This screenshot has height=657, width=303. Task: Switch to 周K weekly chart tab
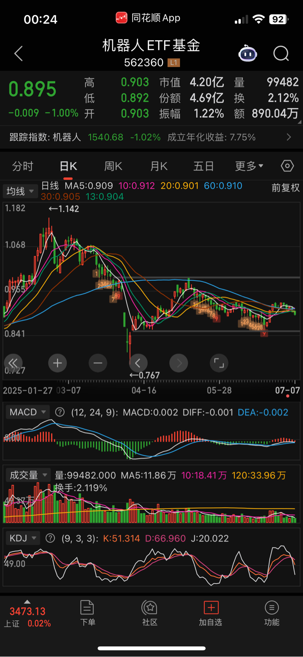pyautogui.click(x=113, y=166)
